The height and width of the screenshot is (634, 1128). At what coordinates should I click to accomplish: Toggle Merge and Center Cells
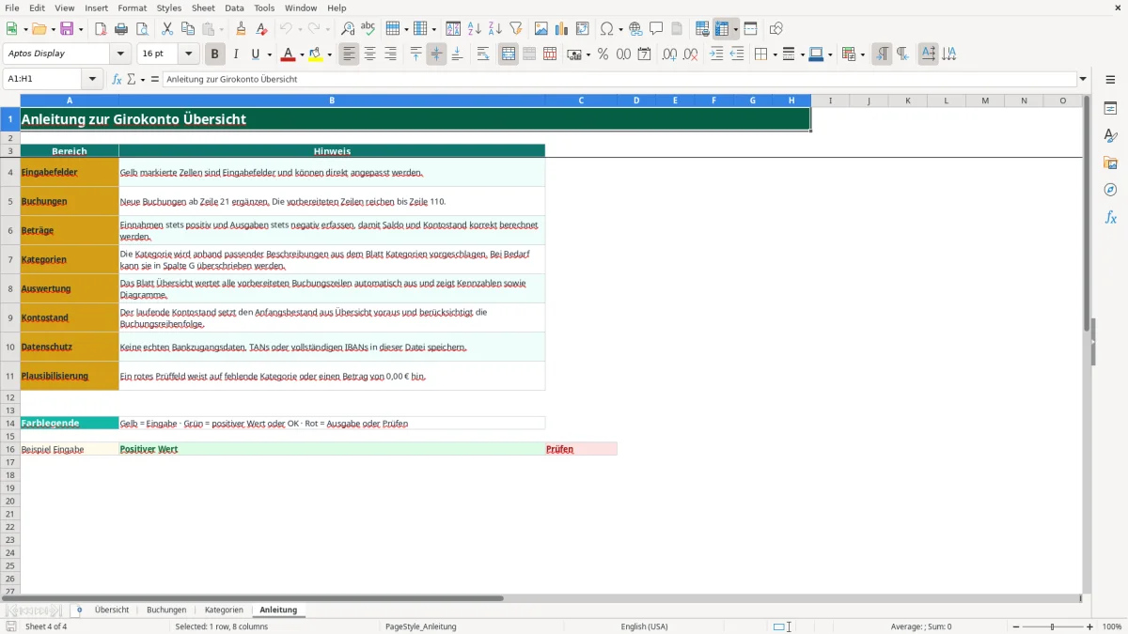click(x=509, y=54)
